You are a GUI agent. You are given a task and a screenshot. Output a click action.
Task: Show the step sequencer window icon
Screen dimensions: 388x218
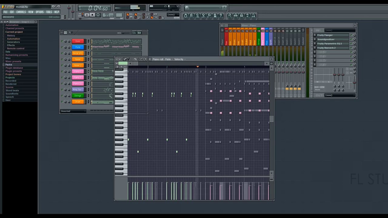pos(236,15)
